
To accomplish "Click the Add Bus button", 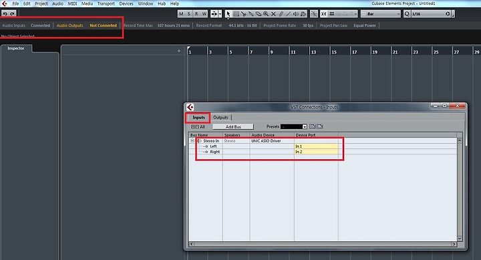I will (x=233, y=126).
